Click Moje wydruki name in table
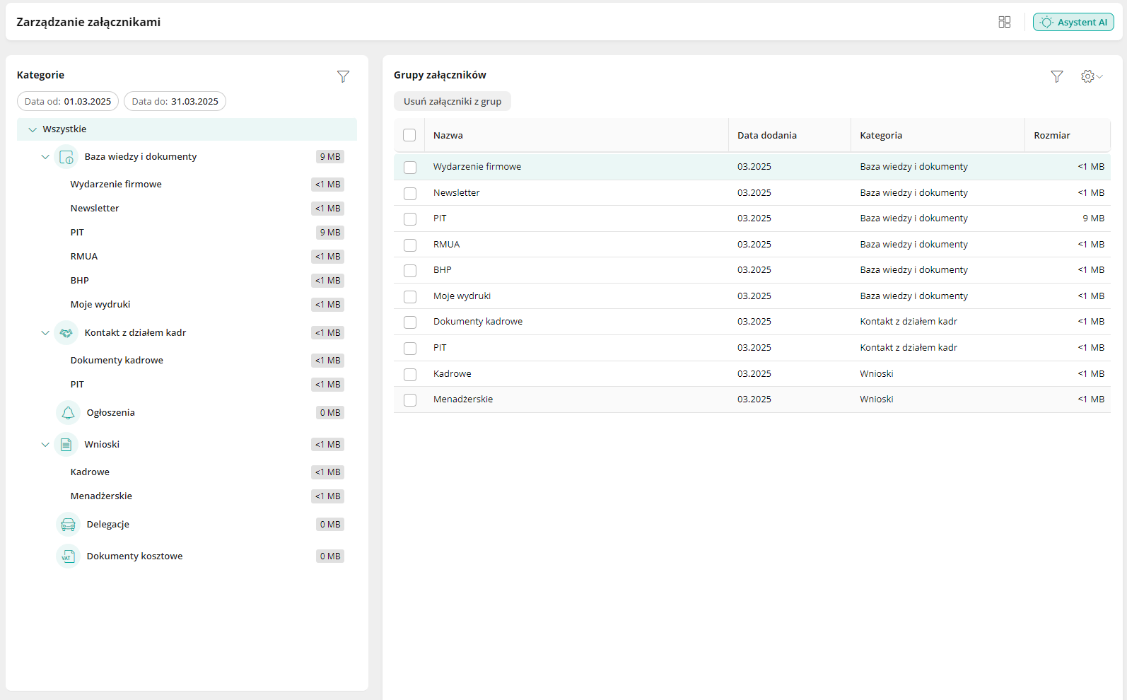The height and width of the screenshot is (700, 1127). (x=462, y=296)
